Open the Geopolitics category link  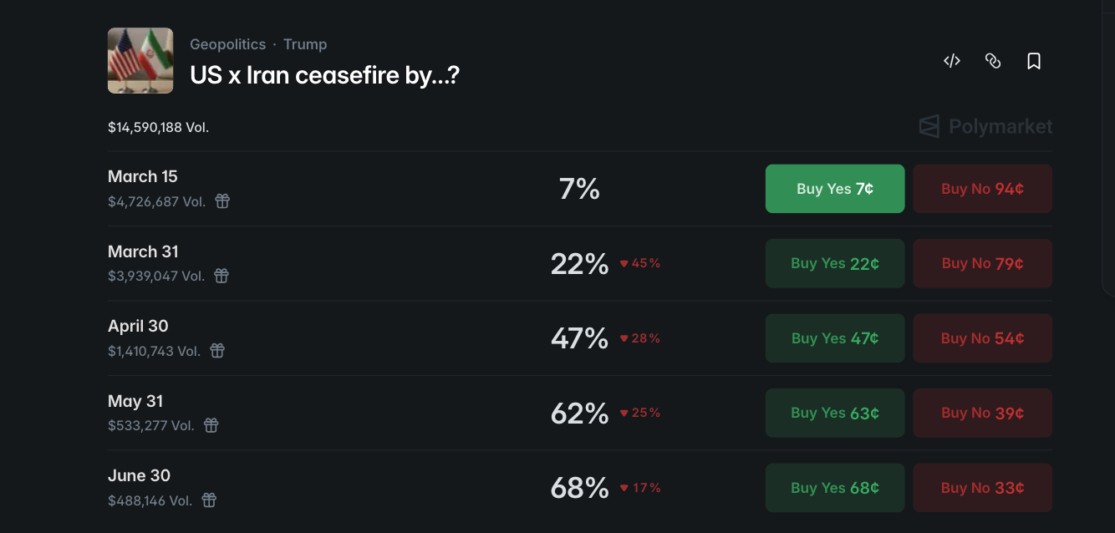point(227,44)
